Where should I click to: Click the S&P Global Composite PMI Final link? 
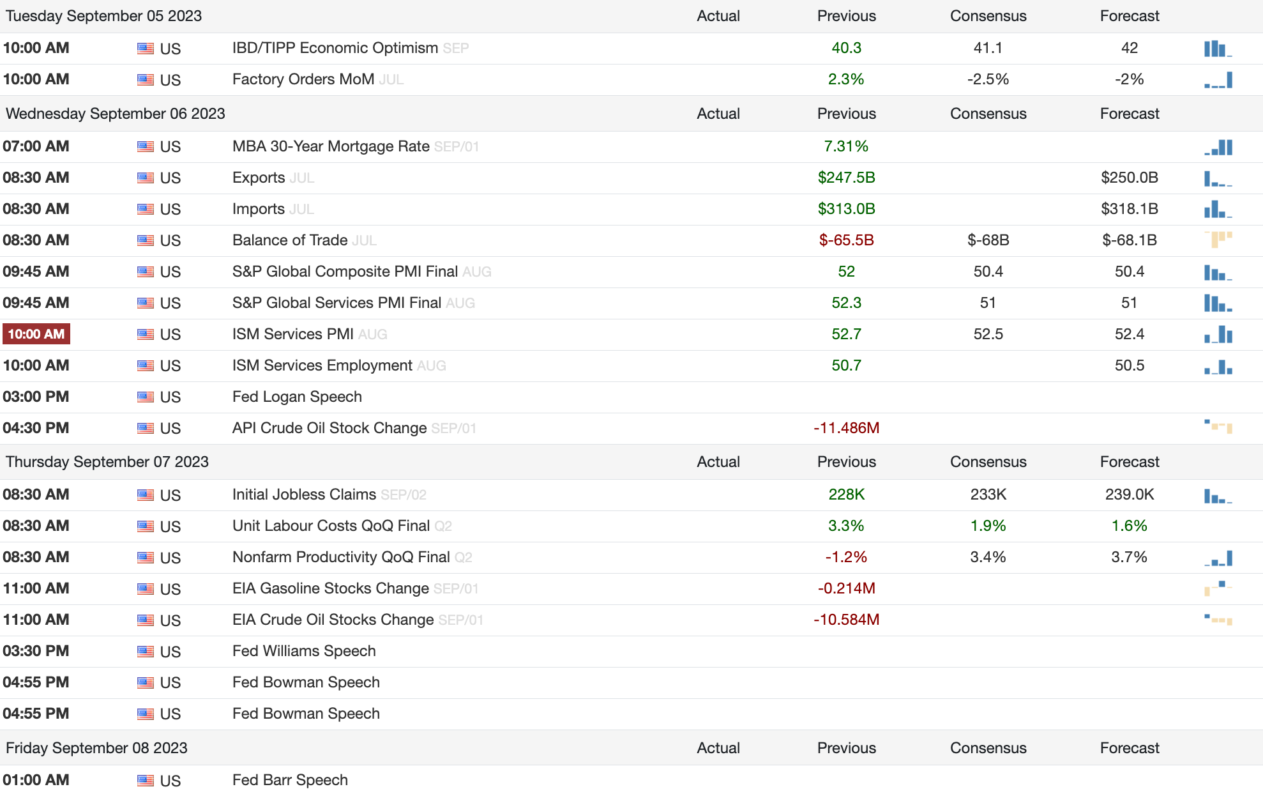(345, 272)
